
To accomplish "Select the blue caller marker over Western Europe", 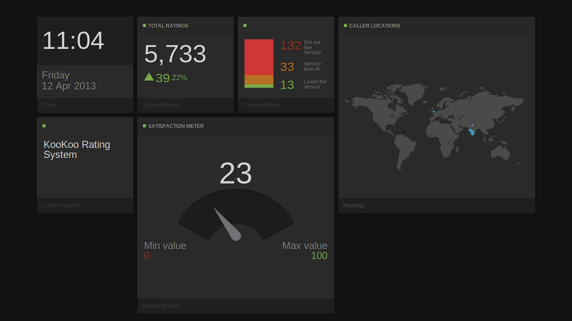I will (x=434, y=112).
